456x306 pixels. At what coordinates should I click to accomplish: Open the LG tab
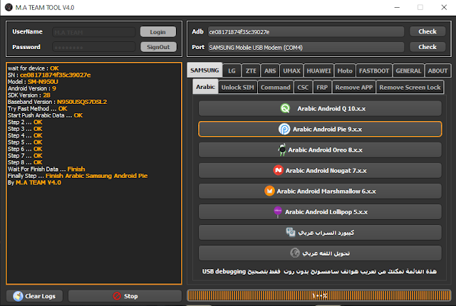point(232,71)
